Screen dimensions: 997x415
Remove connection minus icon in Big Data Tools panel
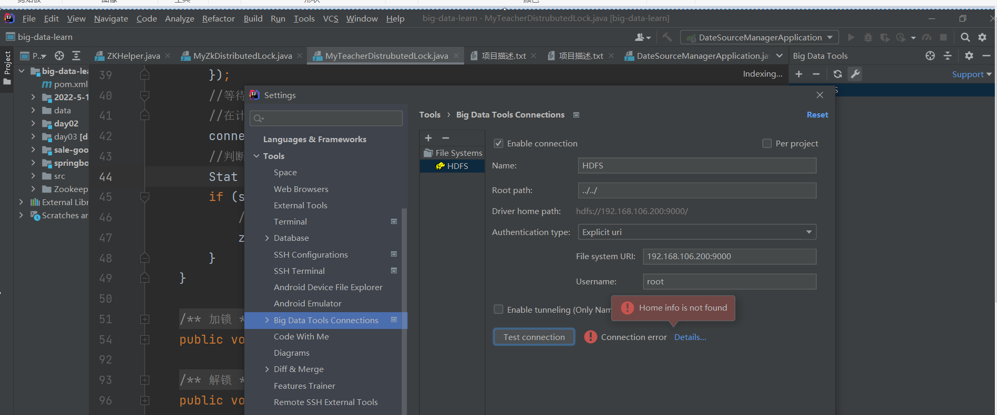816,74
